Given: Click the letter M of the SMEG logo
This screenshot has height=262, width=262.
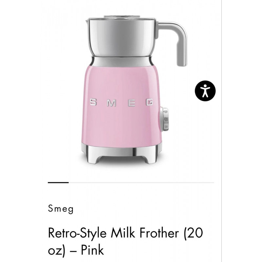Looking at the screenshot, I should coord(112,103).
